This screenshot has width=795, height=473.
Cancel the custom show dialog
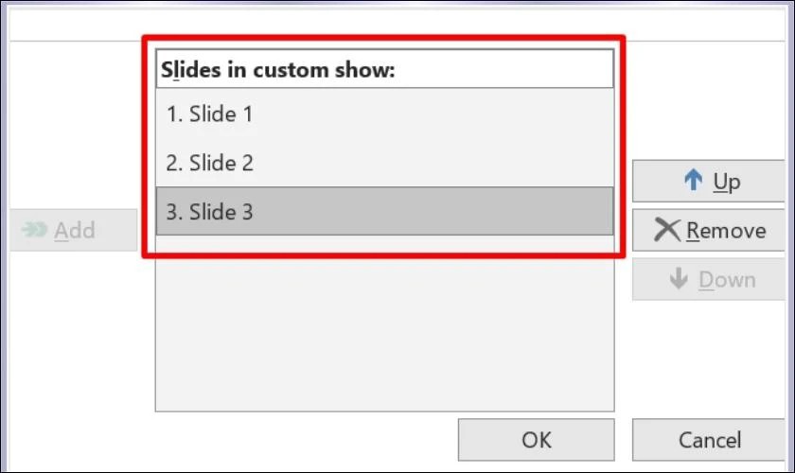coord(708,440)
